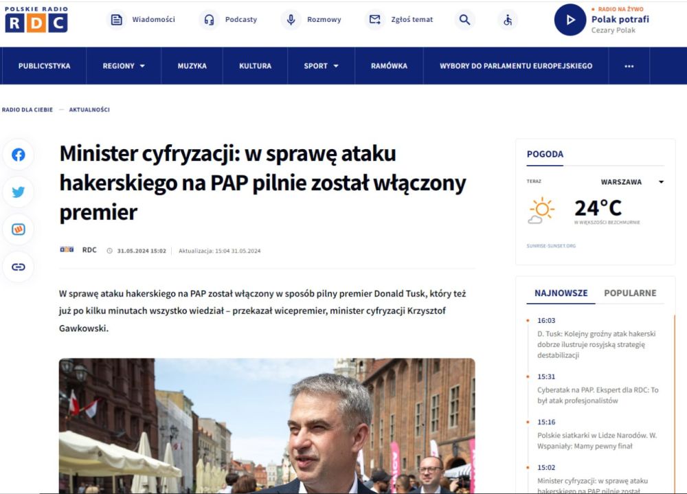687x494 pixels.
Task: Copy article link with chain icon
Action: (x=19, y=267)
